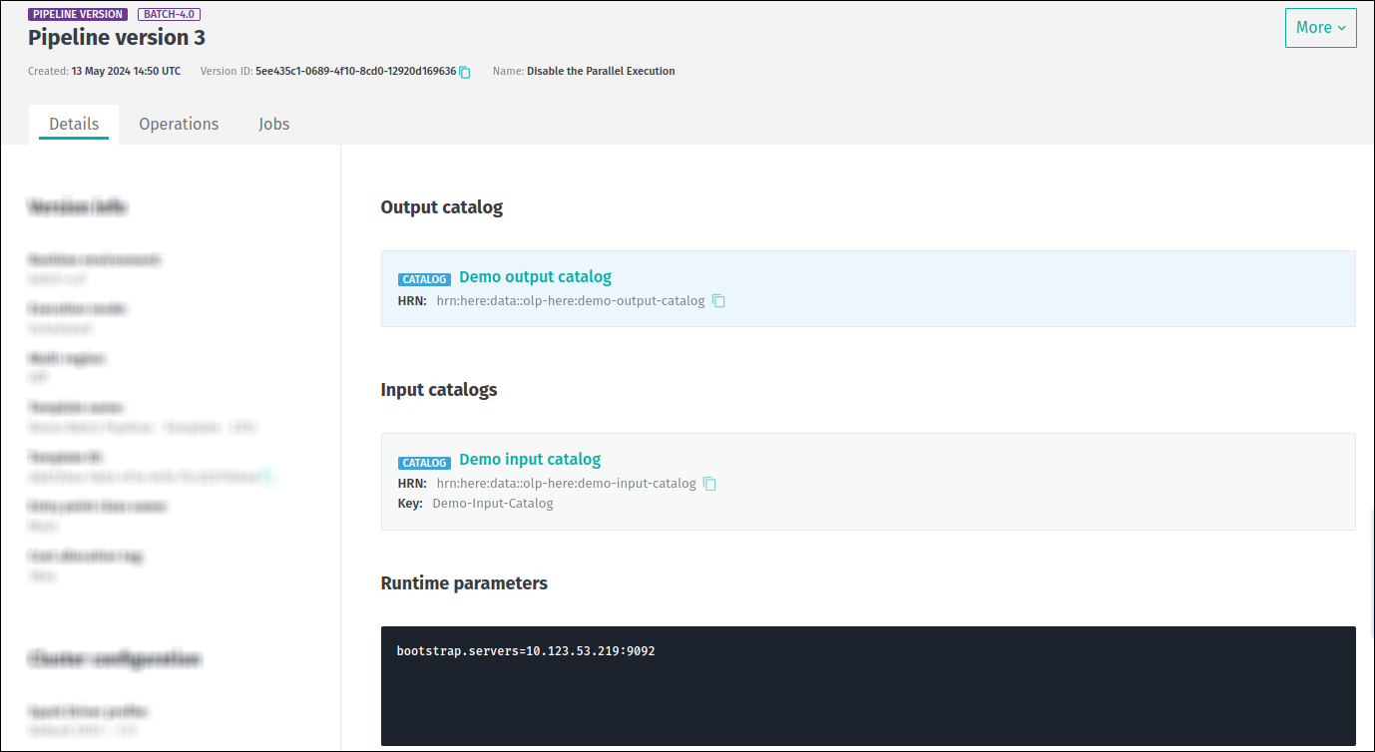Image resolution: width=1375 pixels, height=752 pixels.
Task: Click the Pipeline version 3 heading
Action: (116, 37)
